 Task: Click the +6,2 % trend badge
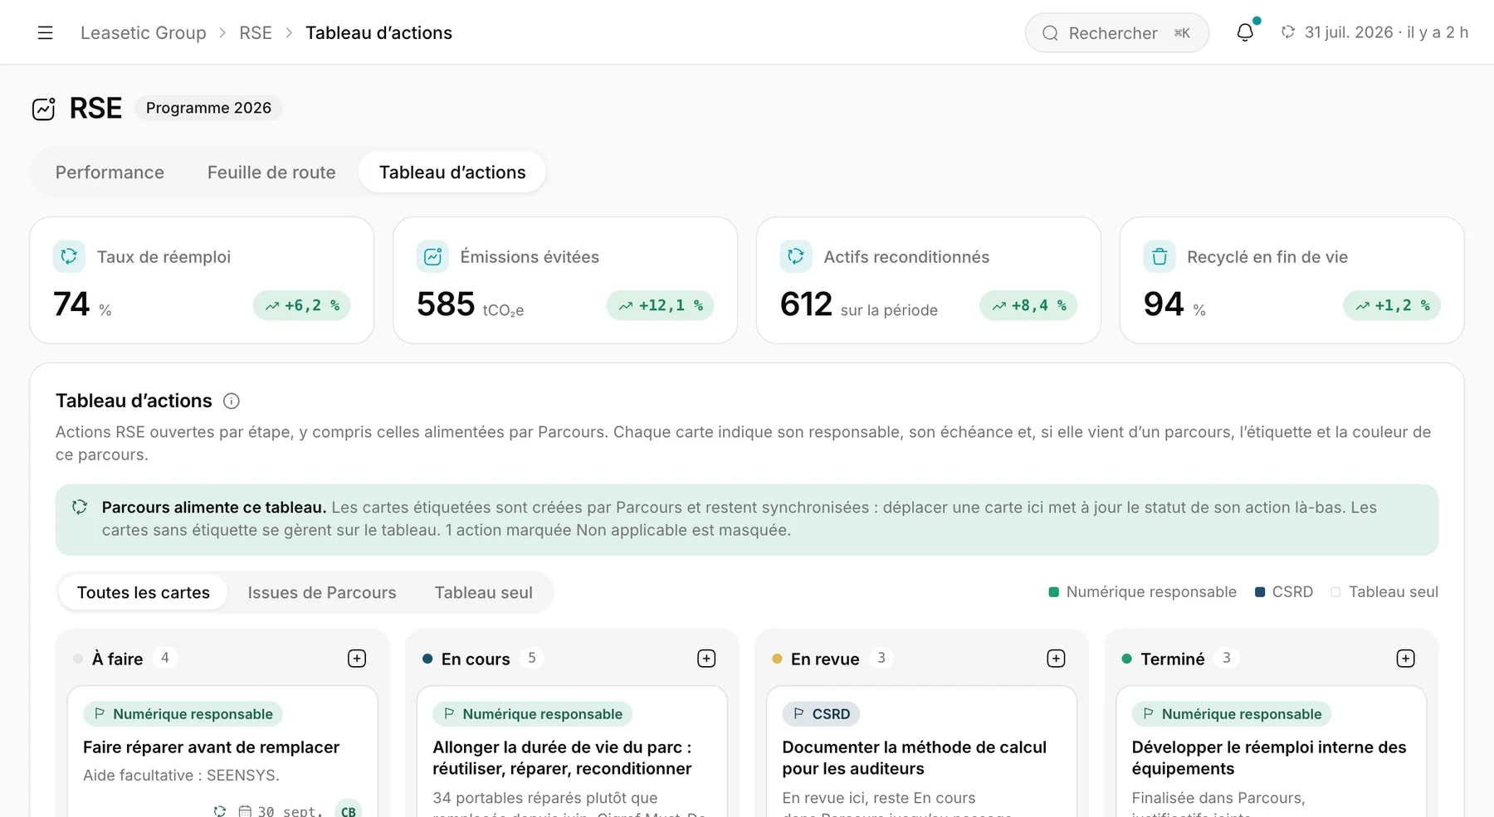click(x=302, y=305)
